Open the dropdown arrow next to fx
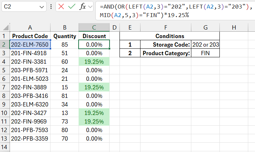The height and width of the screenshot is (152, 255). [90, 7]
